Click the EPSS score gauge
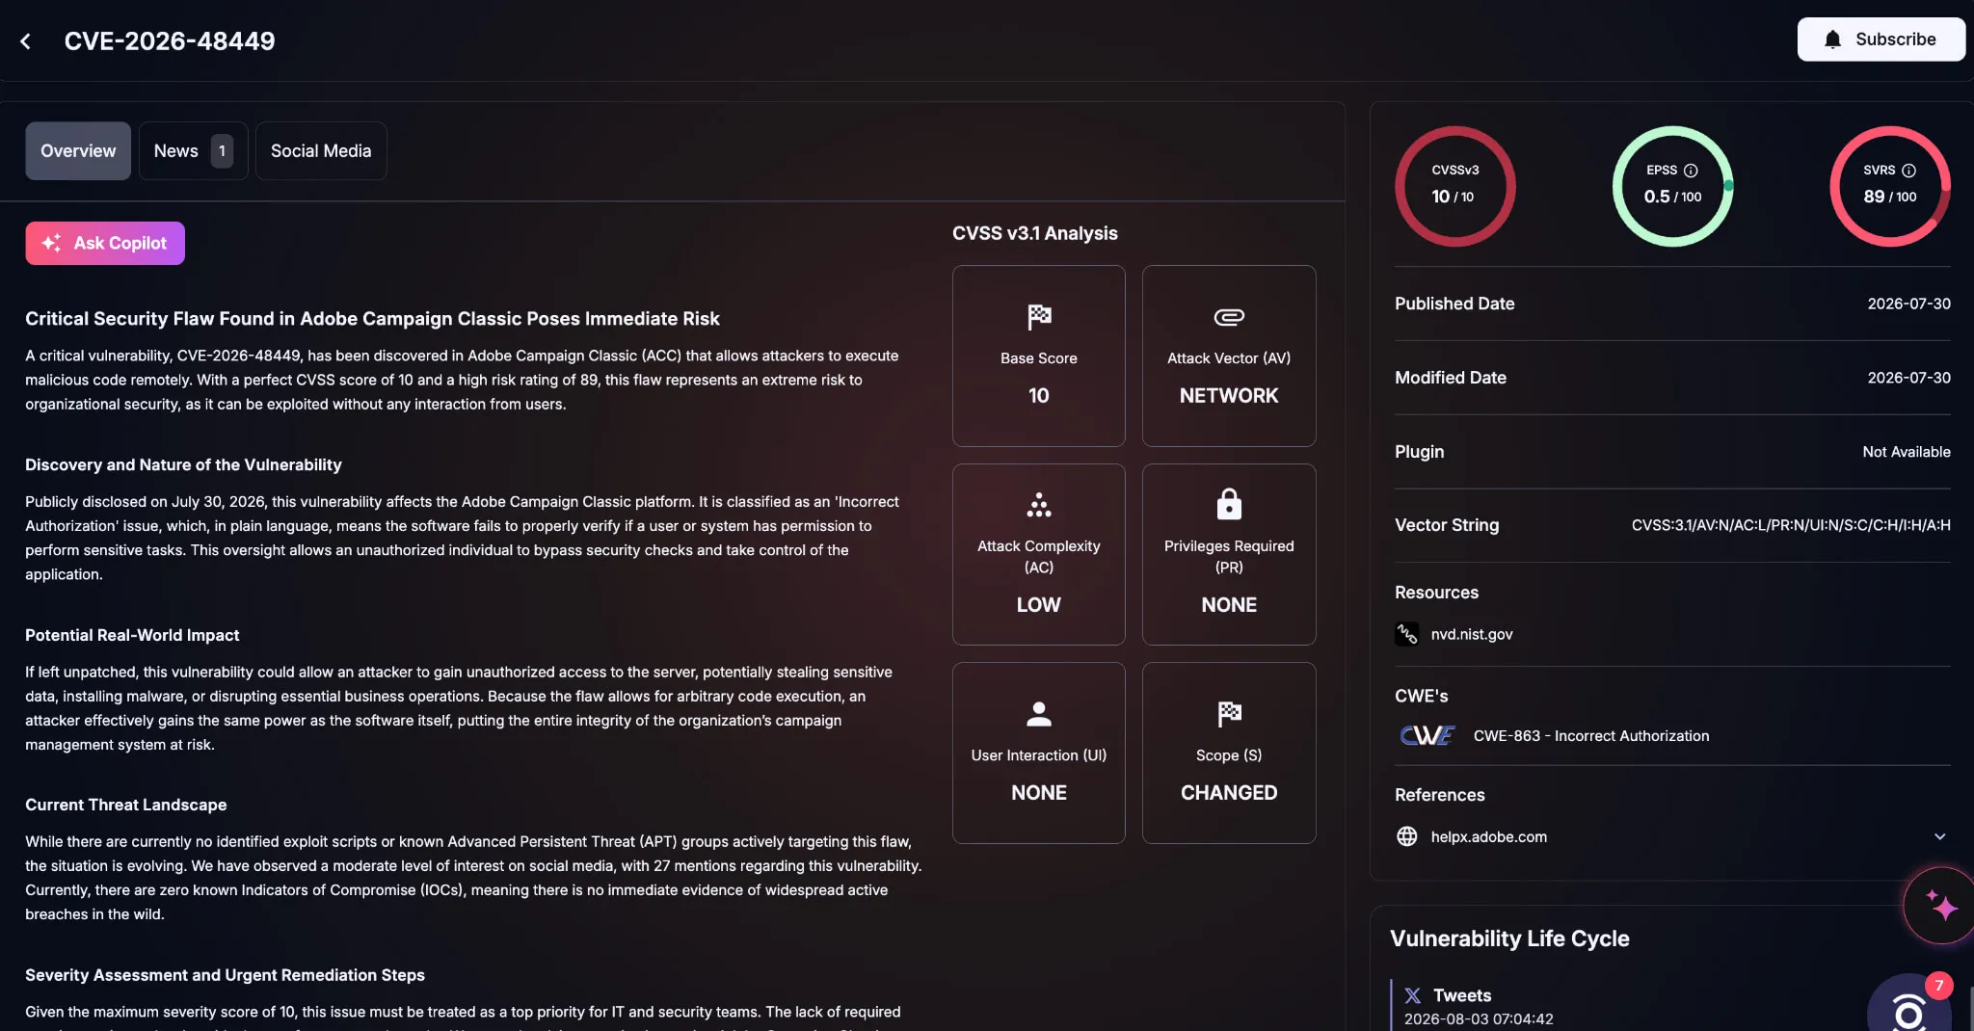1974x1031 pixels. (1673, 186)
